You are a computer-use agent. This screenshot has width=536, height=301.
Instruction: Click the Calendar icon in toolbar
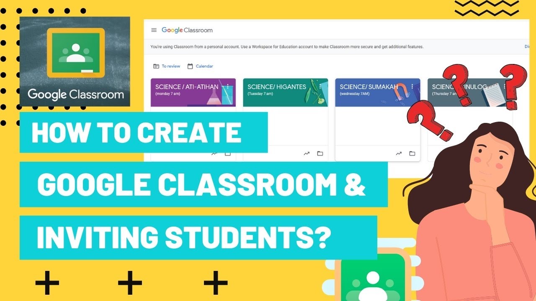[190, 66]
